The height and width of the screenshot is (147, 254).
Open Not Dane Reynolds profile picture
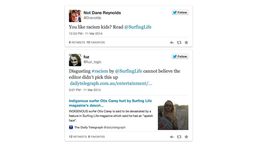click(75, 16)
